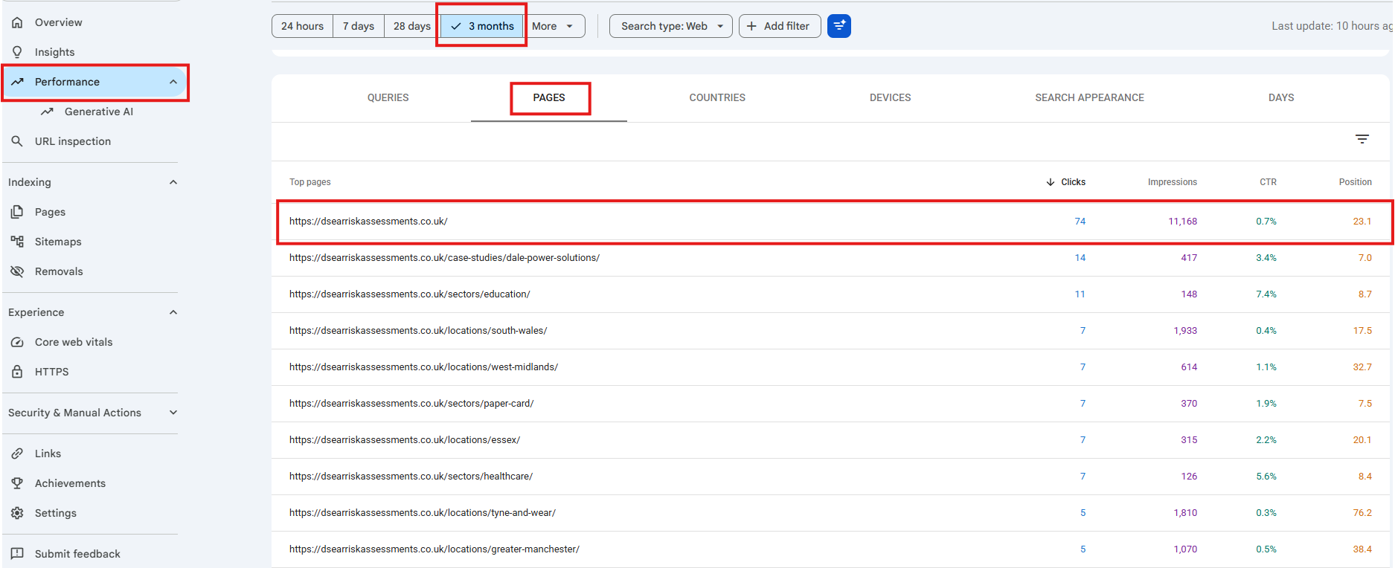Select the locations/greater-manchester/ page row
Viewport: 1395px width, 568px height.
[x=830, y=549]
